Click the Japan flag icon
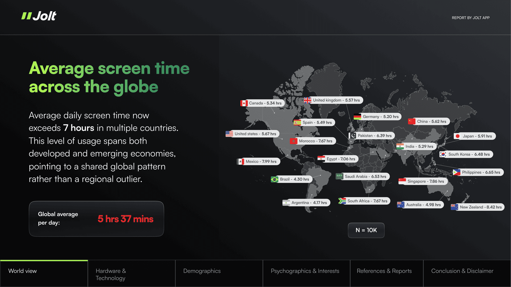 tap(458, 136)
